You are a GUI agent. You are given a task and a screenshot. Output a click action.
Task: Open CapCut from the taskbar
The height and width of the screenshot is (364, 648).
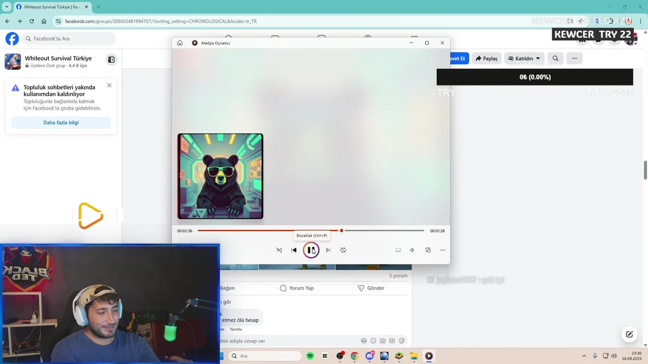(x=325, y=356)
